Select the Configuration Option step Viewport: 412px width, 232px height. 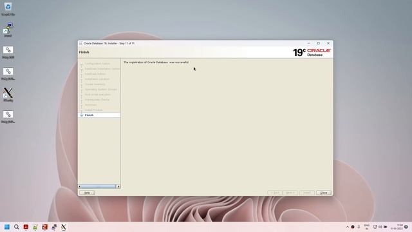click(97, 64)
